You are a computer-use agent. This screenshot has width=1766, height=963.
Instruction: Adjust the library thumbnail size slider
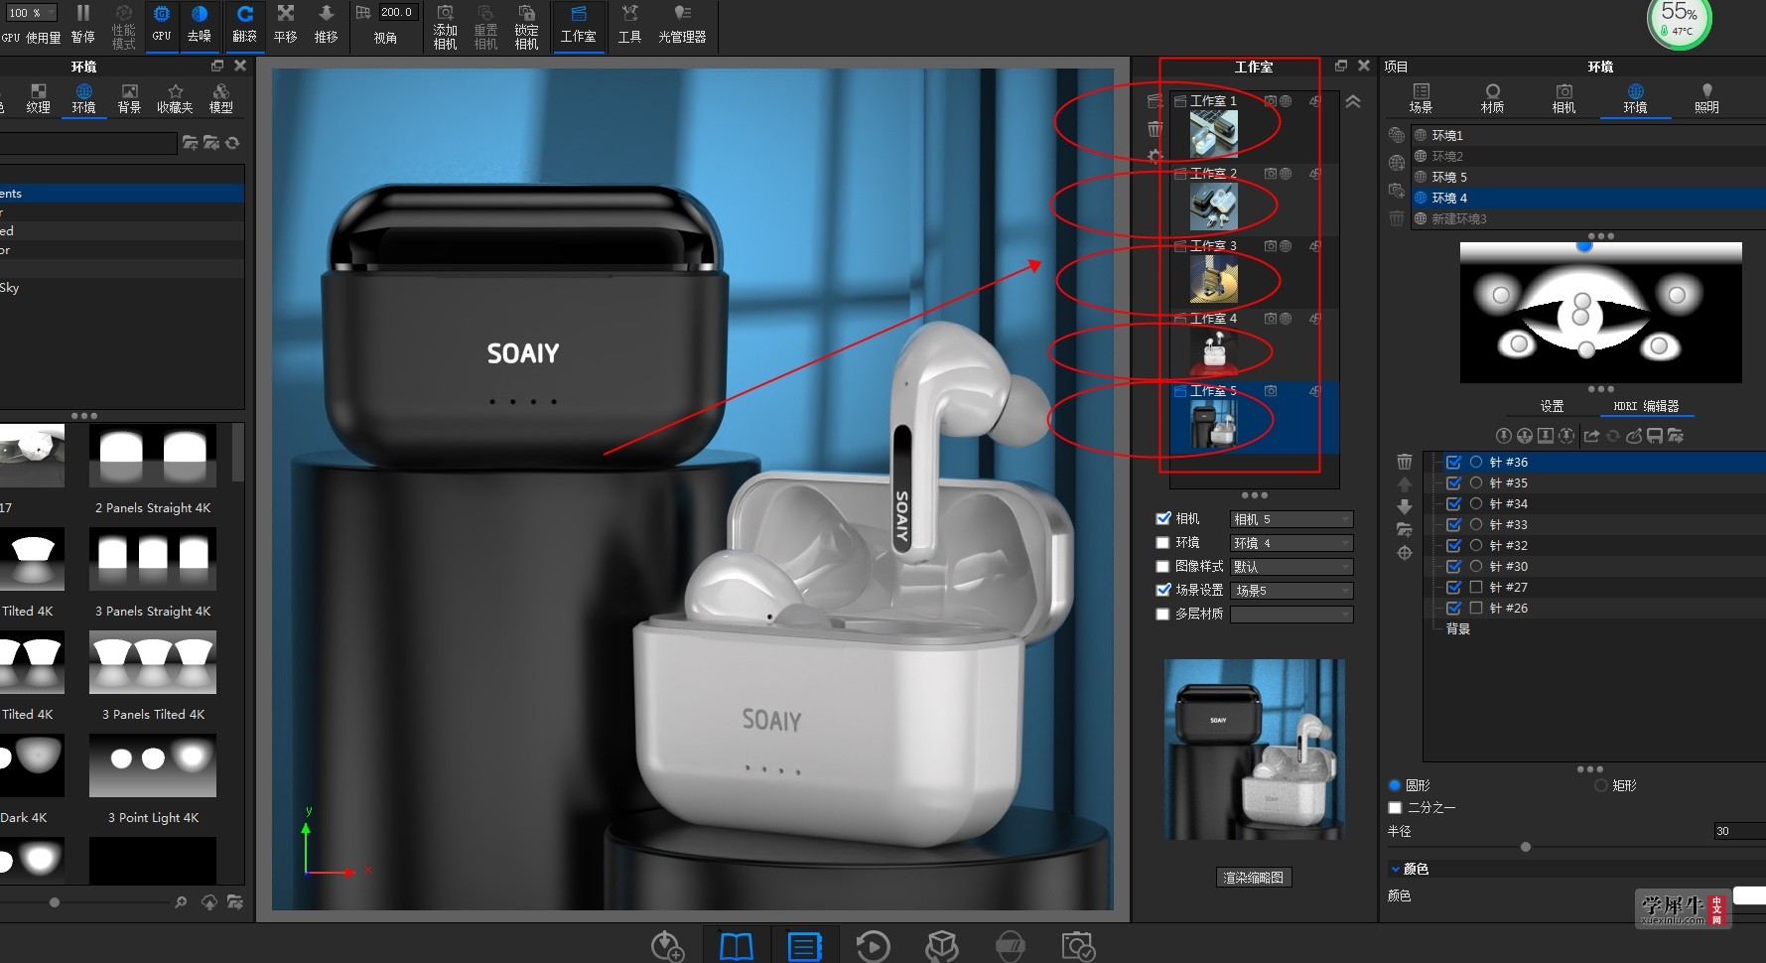click(55, 902)
